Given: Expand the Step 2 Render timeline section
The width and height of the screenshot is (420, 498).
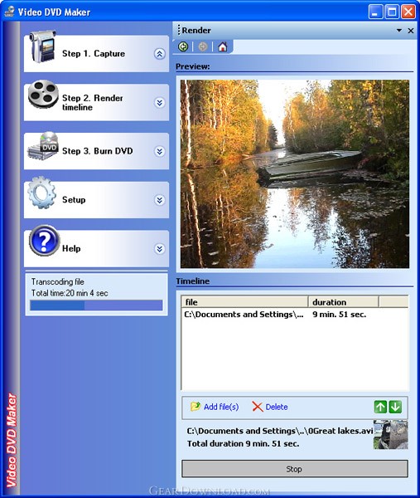Looking at the screenshot, I should point(159,103).
